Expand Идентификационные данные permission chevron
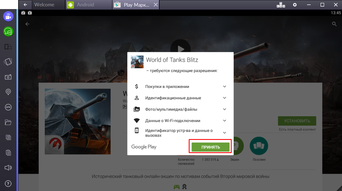 225,98
